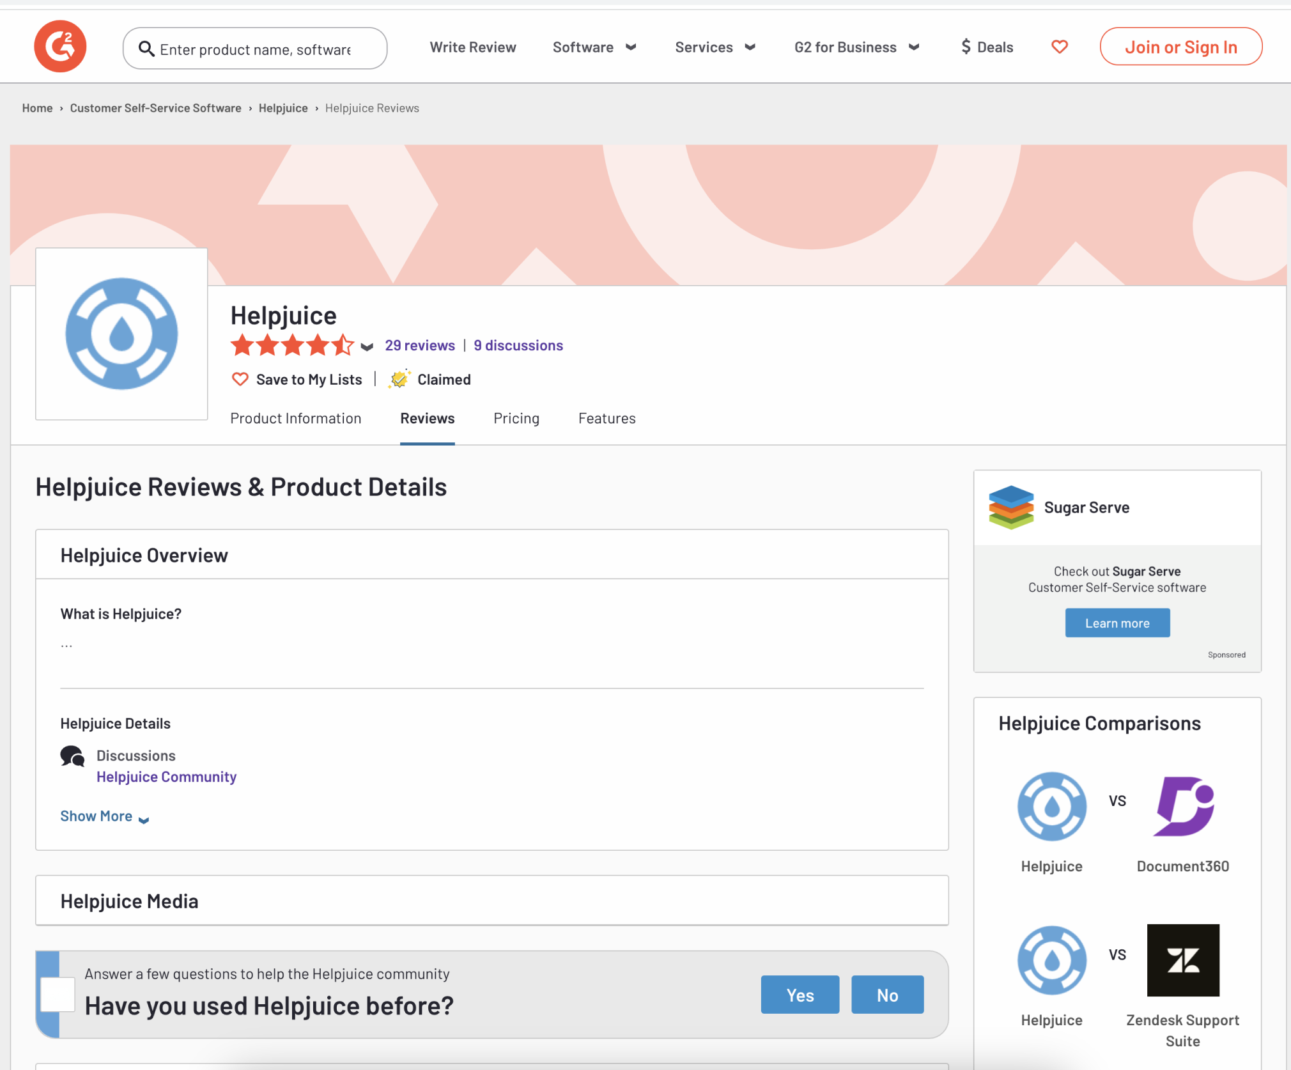Open the wishlist heart icon in header
The height and width of the screenshot is (1070, 1291).
[x=1059, y=47]
